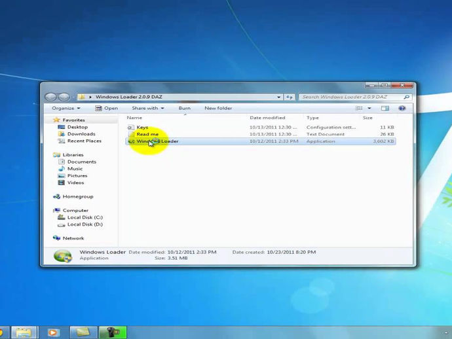
Task: Click the large Windows Loader details-pane icon
Action: point(63,256)
